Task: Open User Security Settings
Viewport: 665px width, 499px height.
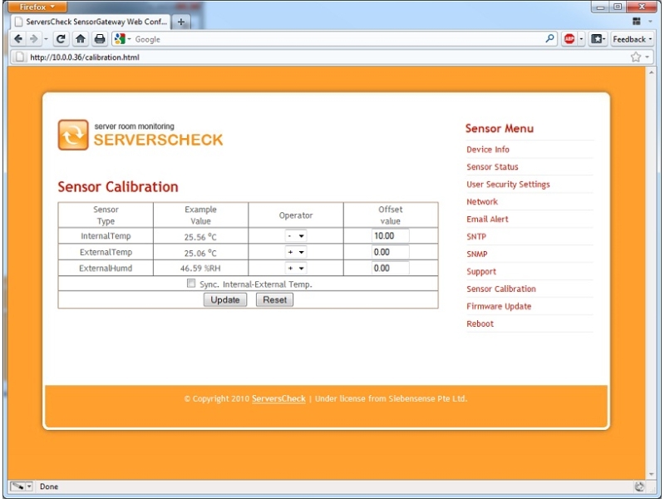Action: pyautogui.click(x=508, y=184)
